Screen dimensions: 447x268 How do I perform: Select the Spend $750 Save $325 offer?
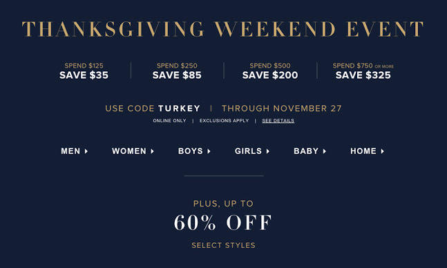[363, 71]
